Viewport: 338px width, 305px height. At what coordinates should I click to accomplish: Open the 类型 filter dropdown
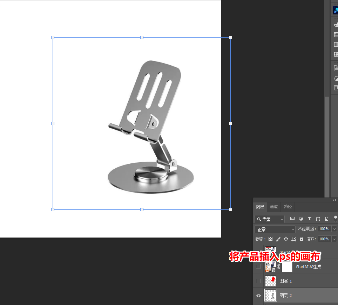pyautogui.click(x=269, y=219)
